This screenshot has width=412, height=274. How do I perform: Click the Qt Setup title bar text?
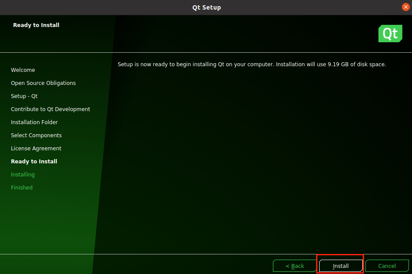206,7
